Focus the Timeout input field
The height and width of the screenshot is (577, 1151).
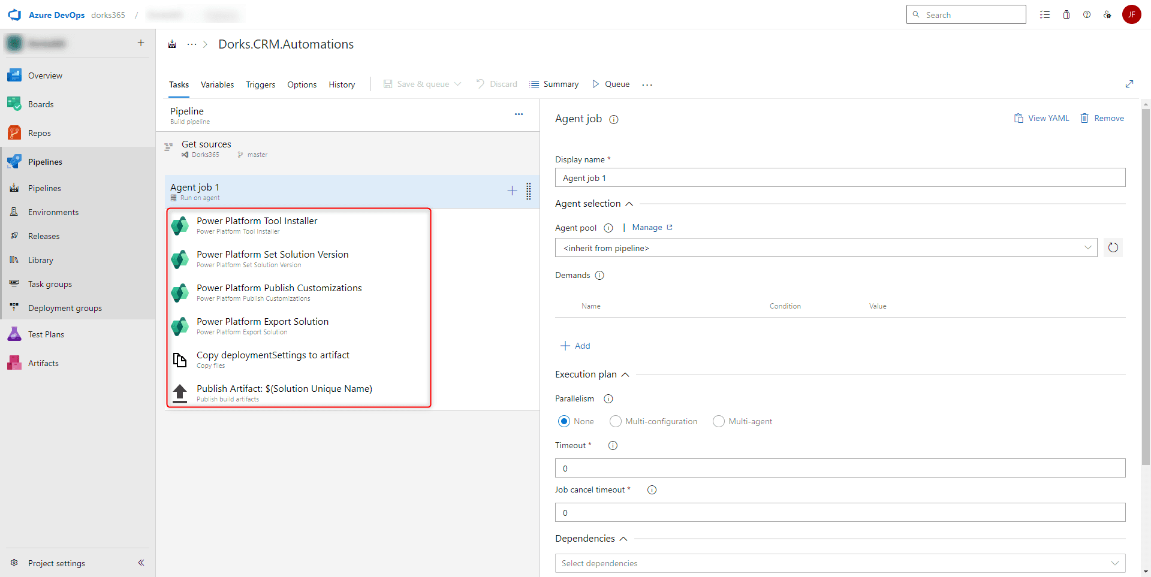point(840,468)
